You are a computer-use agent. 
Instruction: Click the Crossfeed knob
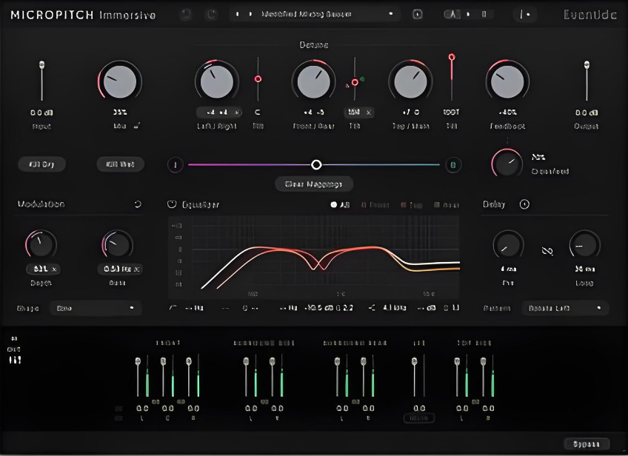point(507,163)
